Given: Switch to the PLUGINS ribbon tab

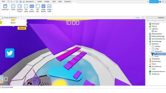Looking at the screenshot, I should [67, 2].
